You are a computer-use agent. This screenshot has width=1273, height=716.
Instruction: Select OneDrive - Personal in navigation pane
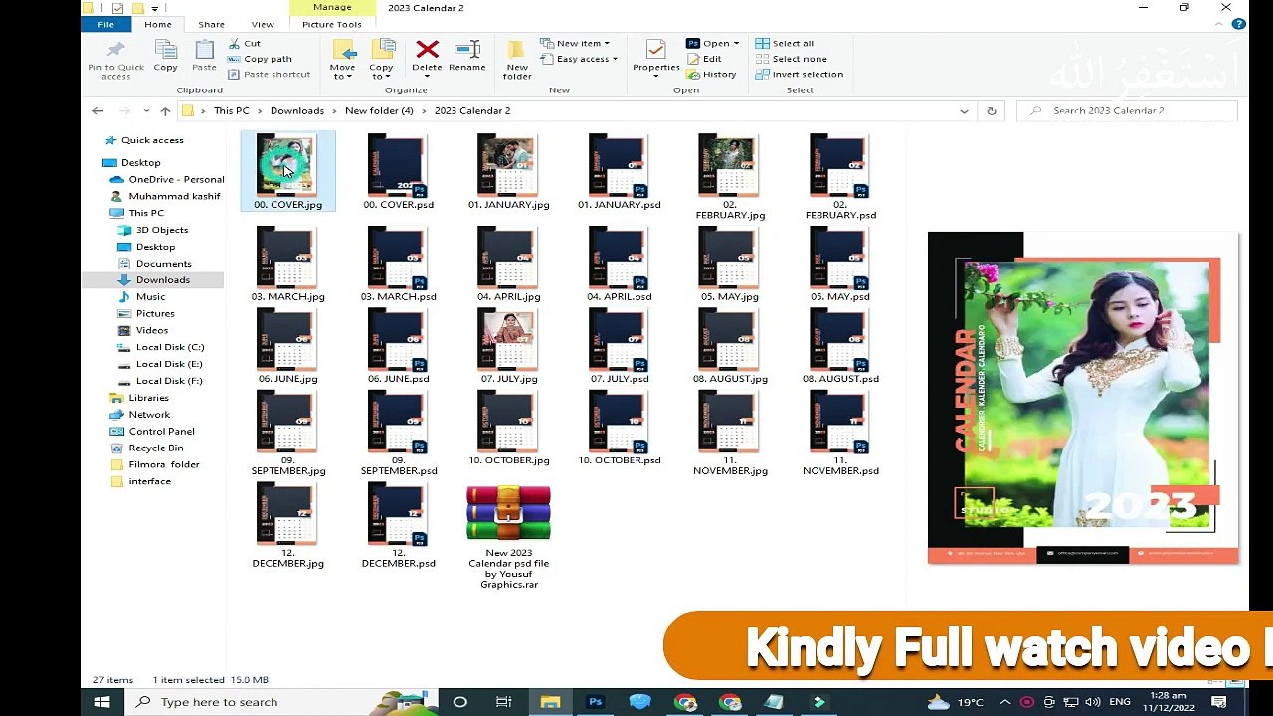(x=165, y=179)
